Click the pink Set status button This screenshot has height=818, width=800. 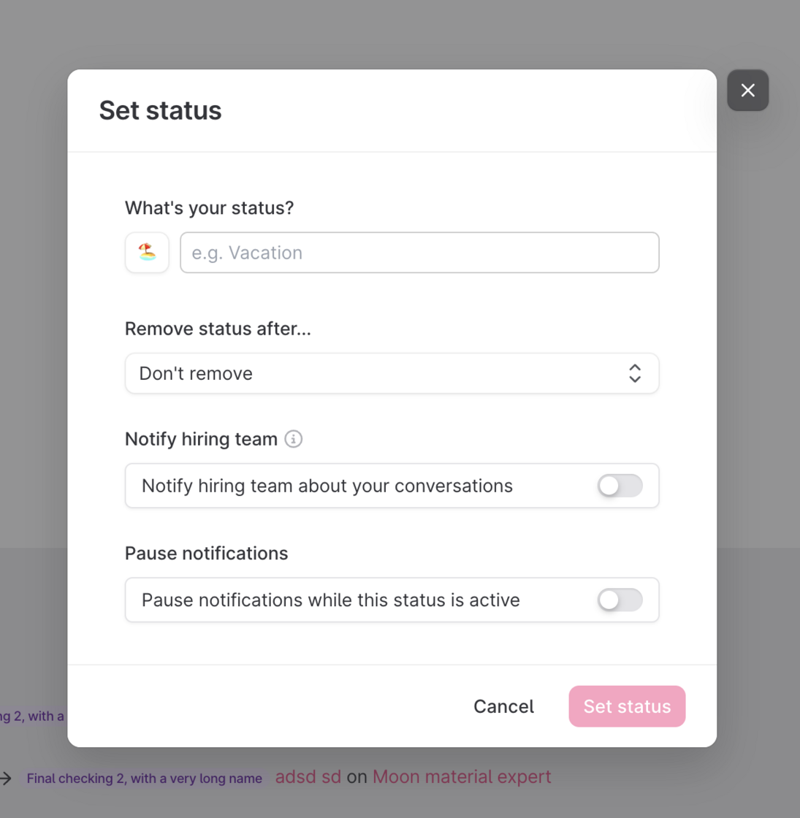pos(627,706)
